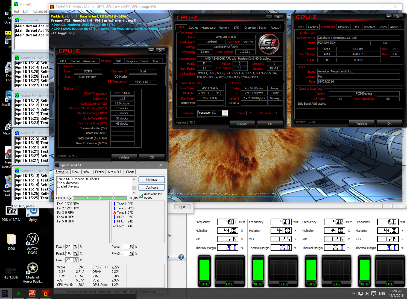Click OK in the CPU-Z CPU window
The width and height of the screenshot is (407, 299).
[x=270, y=124]
